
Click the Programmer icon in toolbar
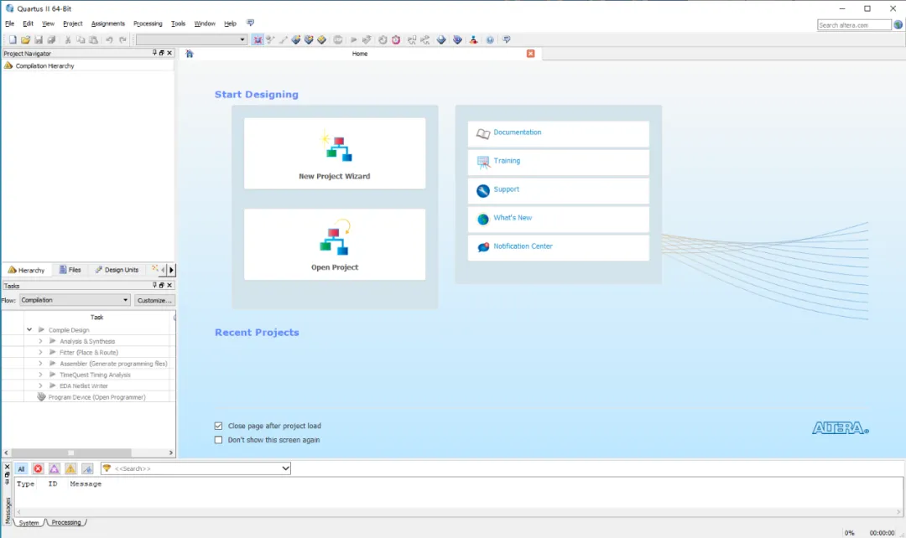[x=458, y=40]
